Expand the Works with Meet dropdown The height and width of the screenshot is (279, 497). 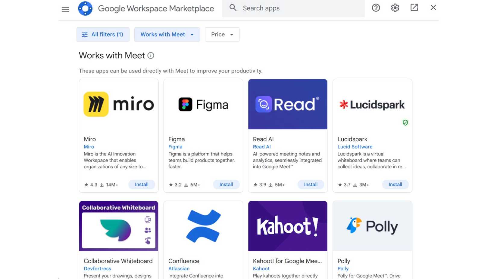click(167, 35)
